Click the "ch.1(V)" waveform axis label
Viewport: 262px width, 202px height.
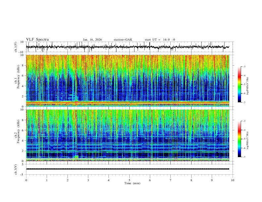[16, 47]
